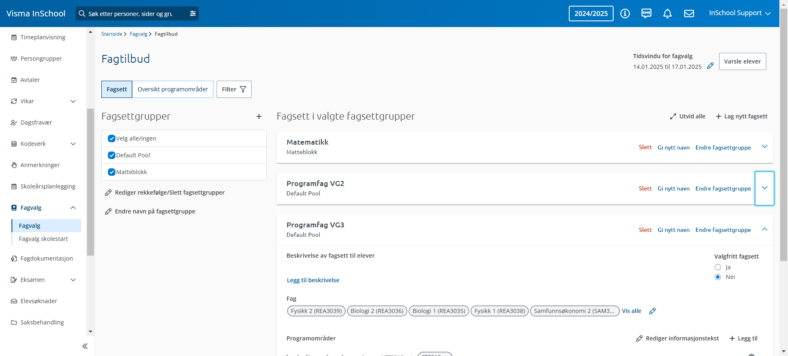Select Fagvalg submenu item
788x356 pixels.
click(x=47, y=226)
